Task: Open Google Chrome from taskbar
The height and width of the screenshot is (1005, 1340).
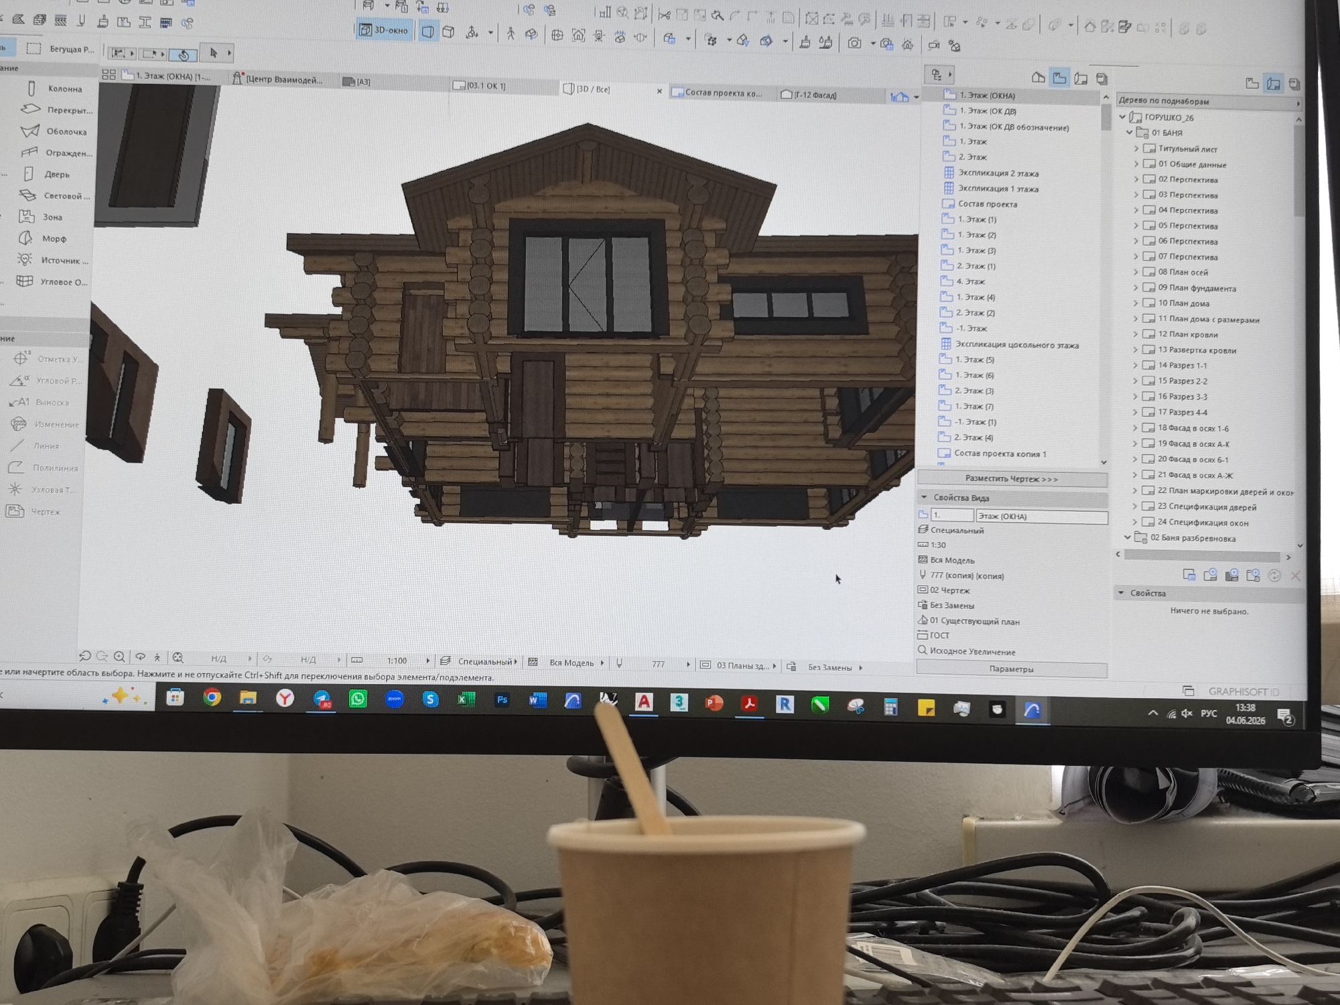Action: tap(212, 697)
